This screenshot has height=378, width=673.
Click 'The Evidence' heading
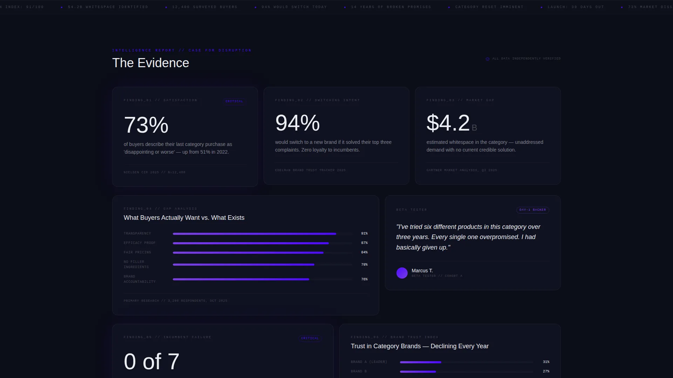[151, 63]
